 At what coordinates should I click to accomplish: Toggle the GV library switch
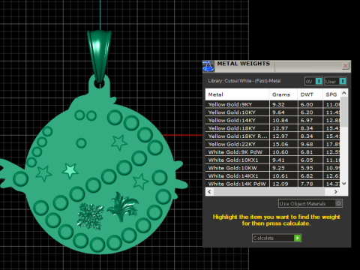tap(313, 81)
